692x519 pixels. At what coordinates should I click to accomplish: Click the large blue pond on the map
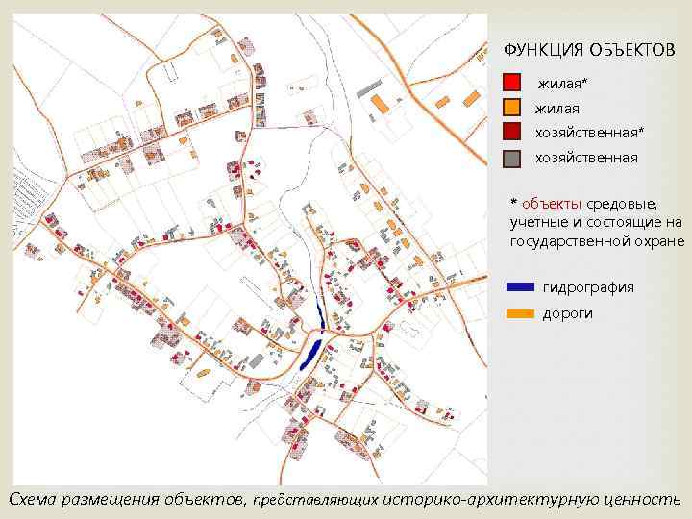tap(311, 355)
